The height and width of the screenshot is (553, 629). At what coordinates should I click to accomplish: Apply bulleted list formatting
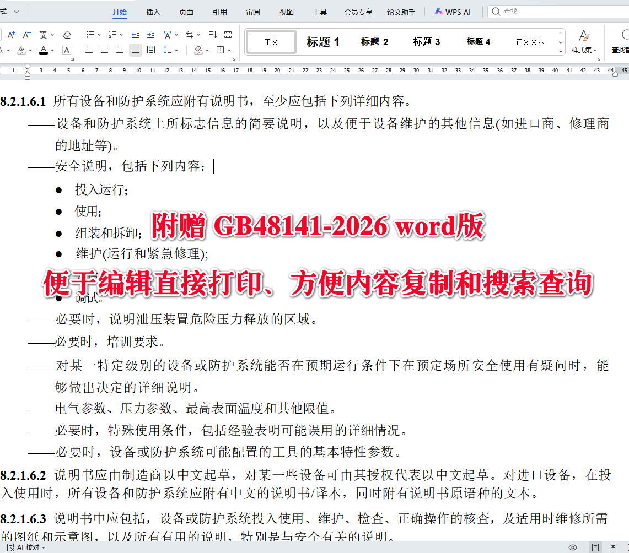90,35
